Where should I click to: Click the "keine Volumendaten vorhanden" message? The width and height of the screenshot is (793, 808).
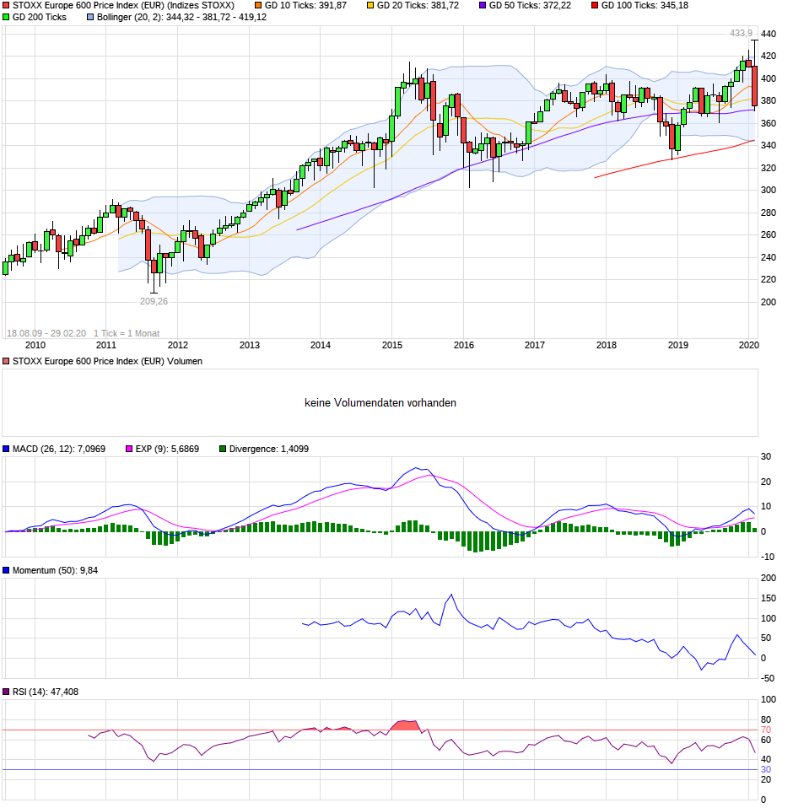[x=380, y=403]
